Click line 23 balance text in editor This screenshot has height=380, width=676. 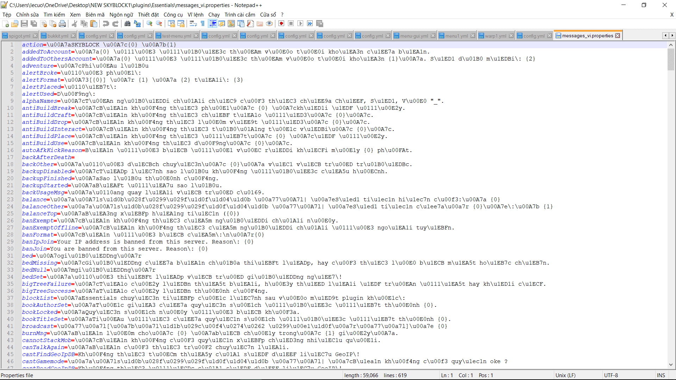coord(34,199)
